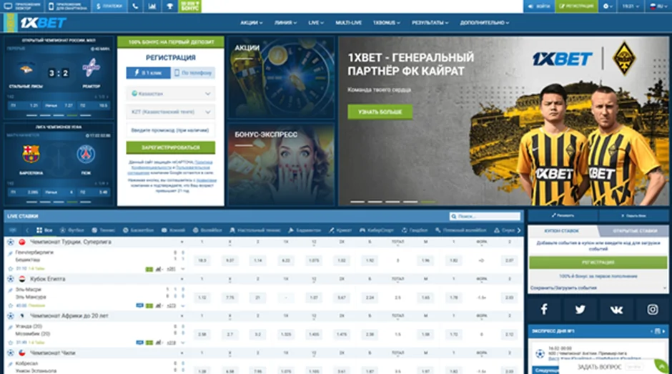Favorite the Уганда (20) match star
Image resolution: width=672 pixels, height=374 pixels.
[x=10, y=343]
